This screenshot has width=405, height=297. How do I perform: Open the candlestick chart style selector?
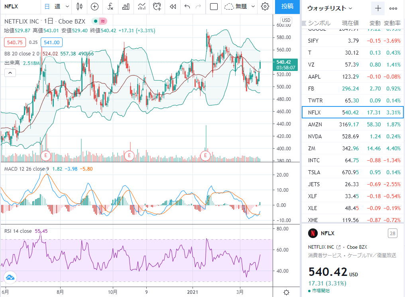point(80,6)
